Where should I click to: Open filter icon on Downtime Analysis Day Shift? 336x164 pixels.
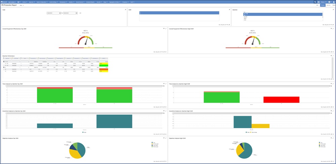(164, 111)
